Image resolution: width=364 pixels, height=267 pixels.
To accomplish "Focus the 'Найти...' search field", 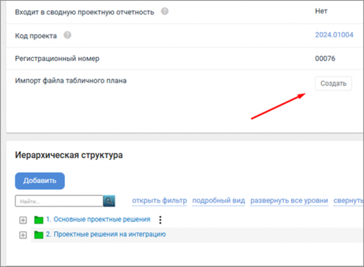I will coord(59,201).
